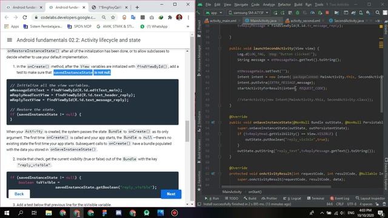
Task: Click the Next button in codelab
Action: 171,194
